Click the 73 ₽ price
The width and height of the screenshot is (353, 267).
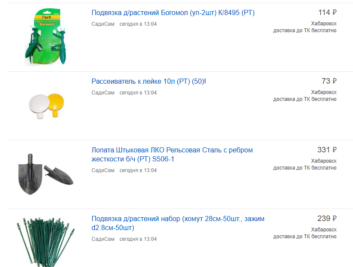[x=329, y=81]
